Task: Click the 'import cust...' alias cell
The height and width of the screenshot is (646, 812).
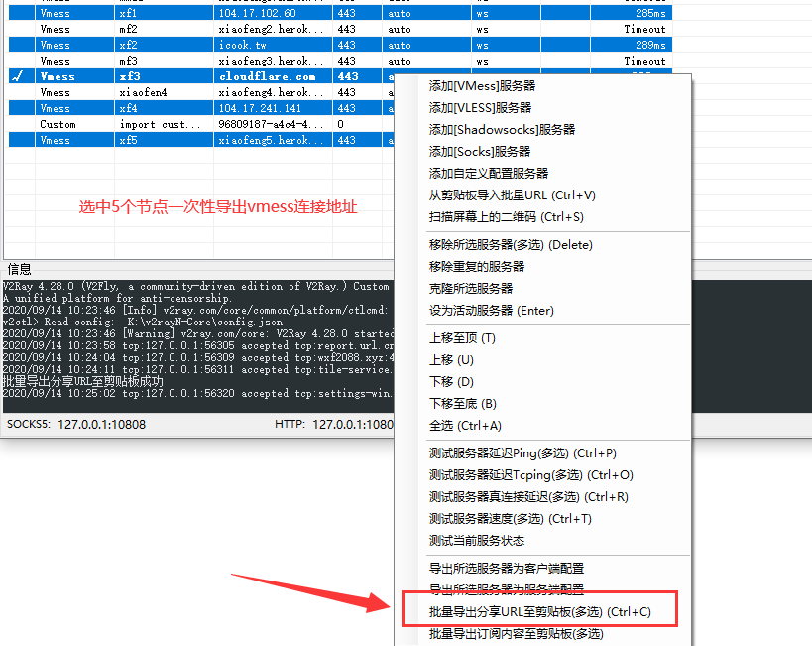Action: point(160,124)
